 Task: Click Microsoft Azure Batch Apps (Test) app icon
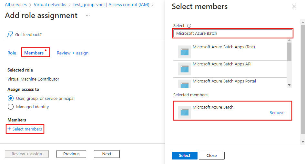point(185,52)
